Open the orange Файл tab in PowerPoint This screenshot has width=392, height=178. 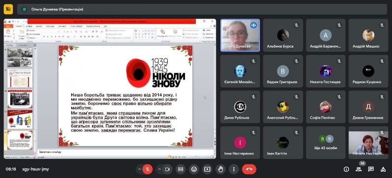pyautogui.click(x=8, y=26)
